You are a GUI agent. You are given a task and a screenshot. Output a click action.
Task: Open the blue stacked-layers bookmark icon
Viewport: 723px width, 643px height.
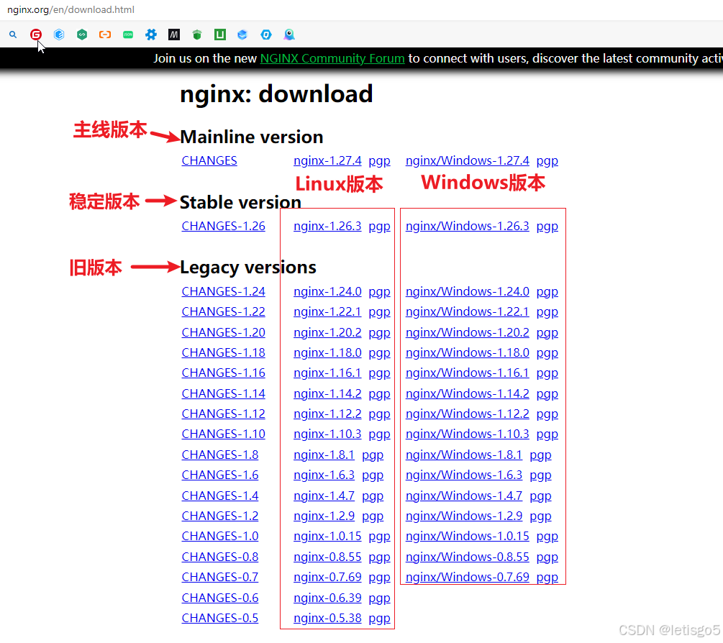(x=242, y=35)
